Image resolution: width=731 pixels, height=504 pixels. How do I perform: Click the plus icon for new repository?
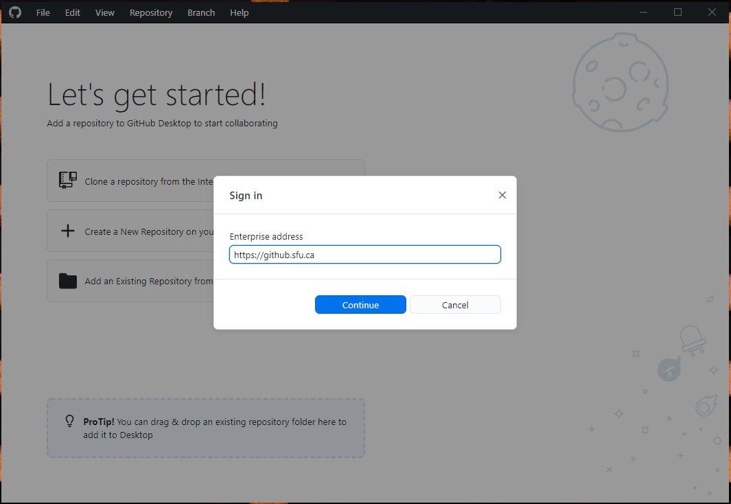coord(68,230)
